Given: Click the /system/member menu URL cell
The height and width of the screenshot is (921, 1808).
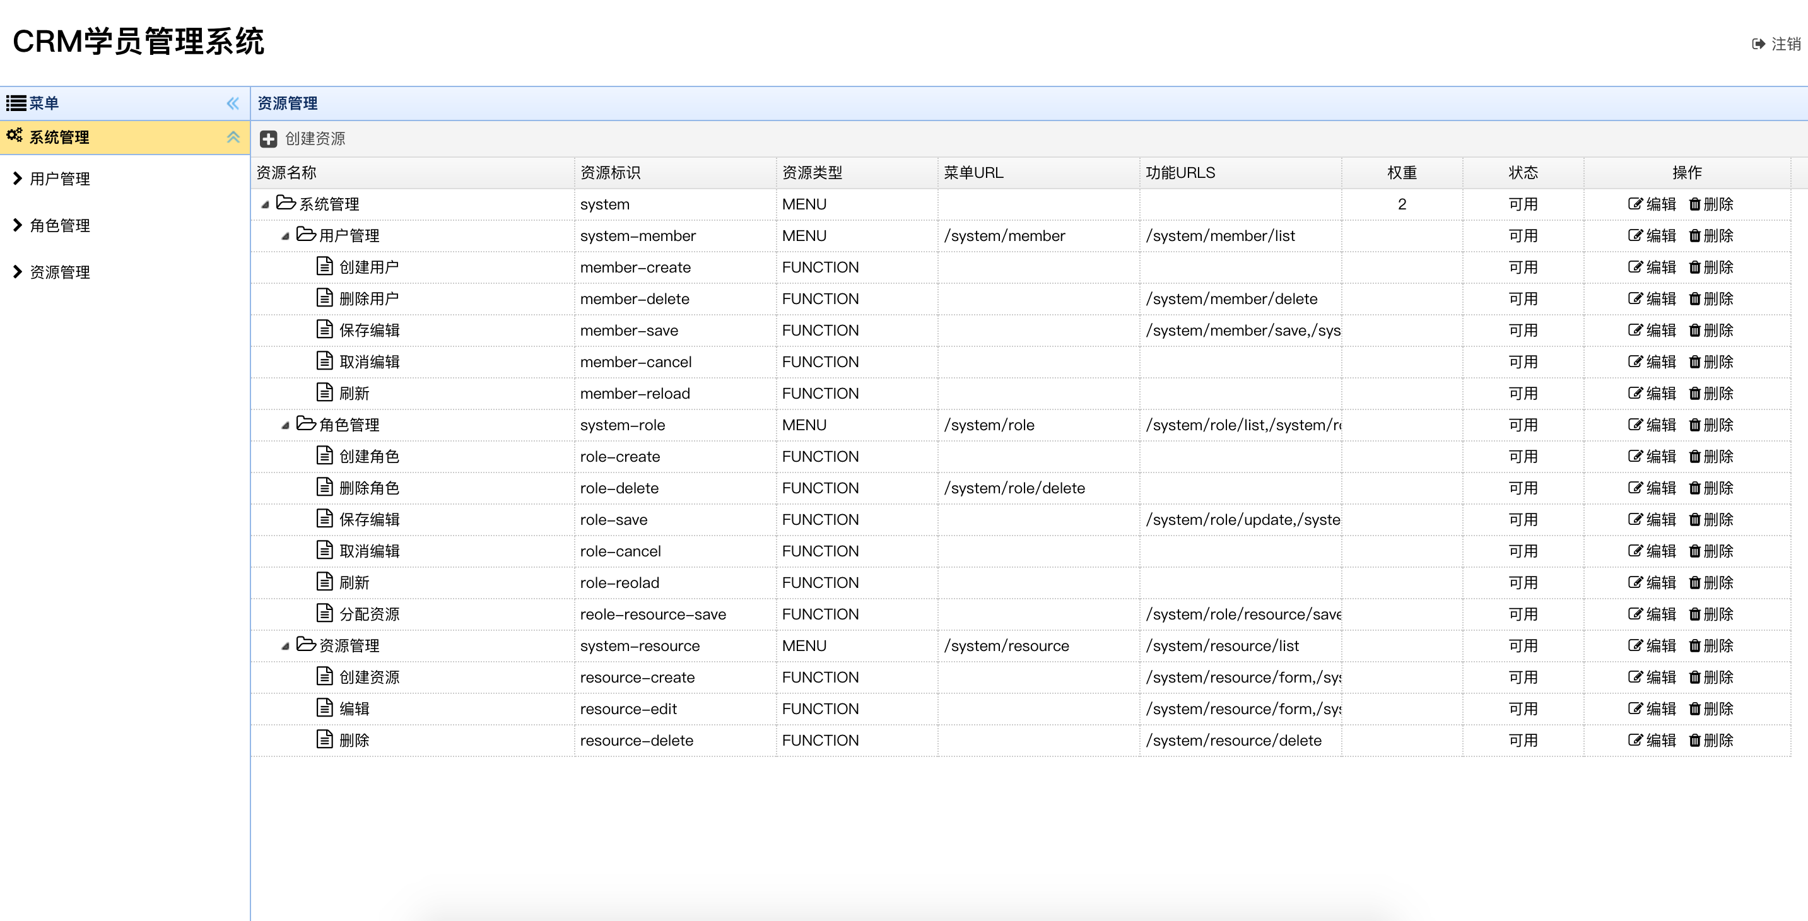Looking at the screenshot, I should click(1038, 236).
